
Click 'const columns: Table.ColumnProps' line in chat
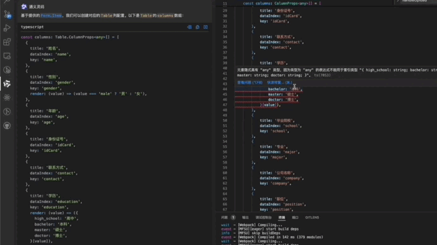click(70, 37)
